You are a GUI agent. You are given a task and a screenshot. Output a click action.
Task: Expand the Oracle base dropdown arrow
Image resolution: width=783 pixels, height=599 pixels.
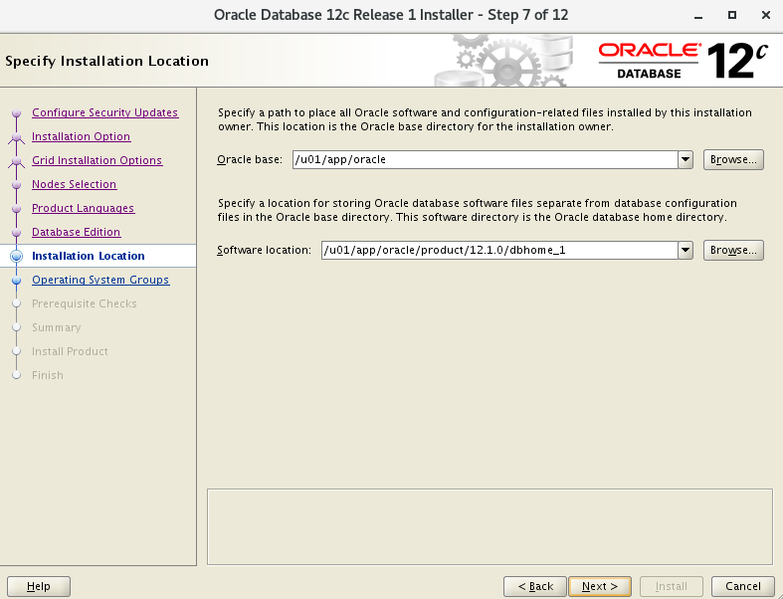pos(685,160)
